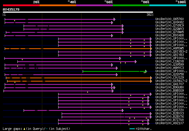Screen dimensions: 189x131
Task: Open subject UniRef100_Q2QY58
Action: tap(170, 75)
